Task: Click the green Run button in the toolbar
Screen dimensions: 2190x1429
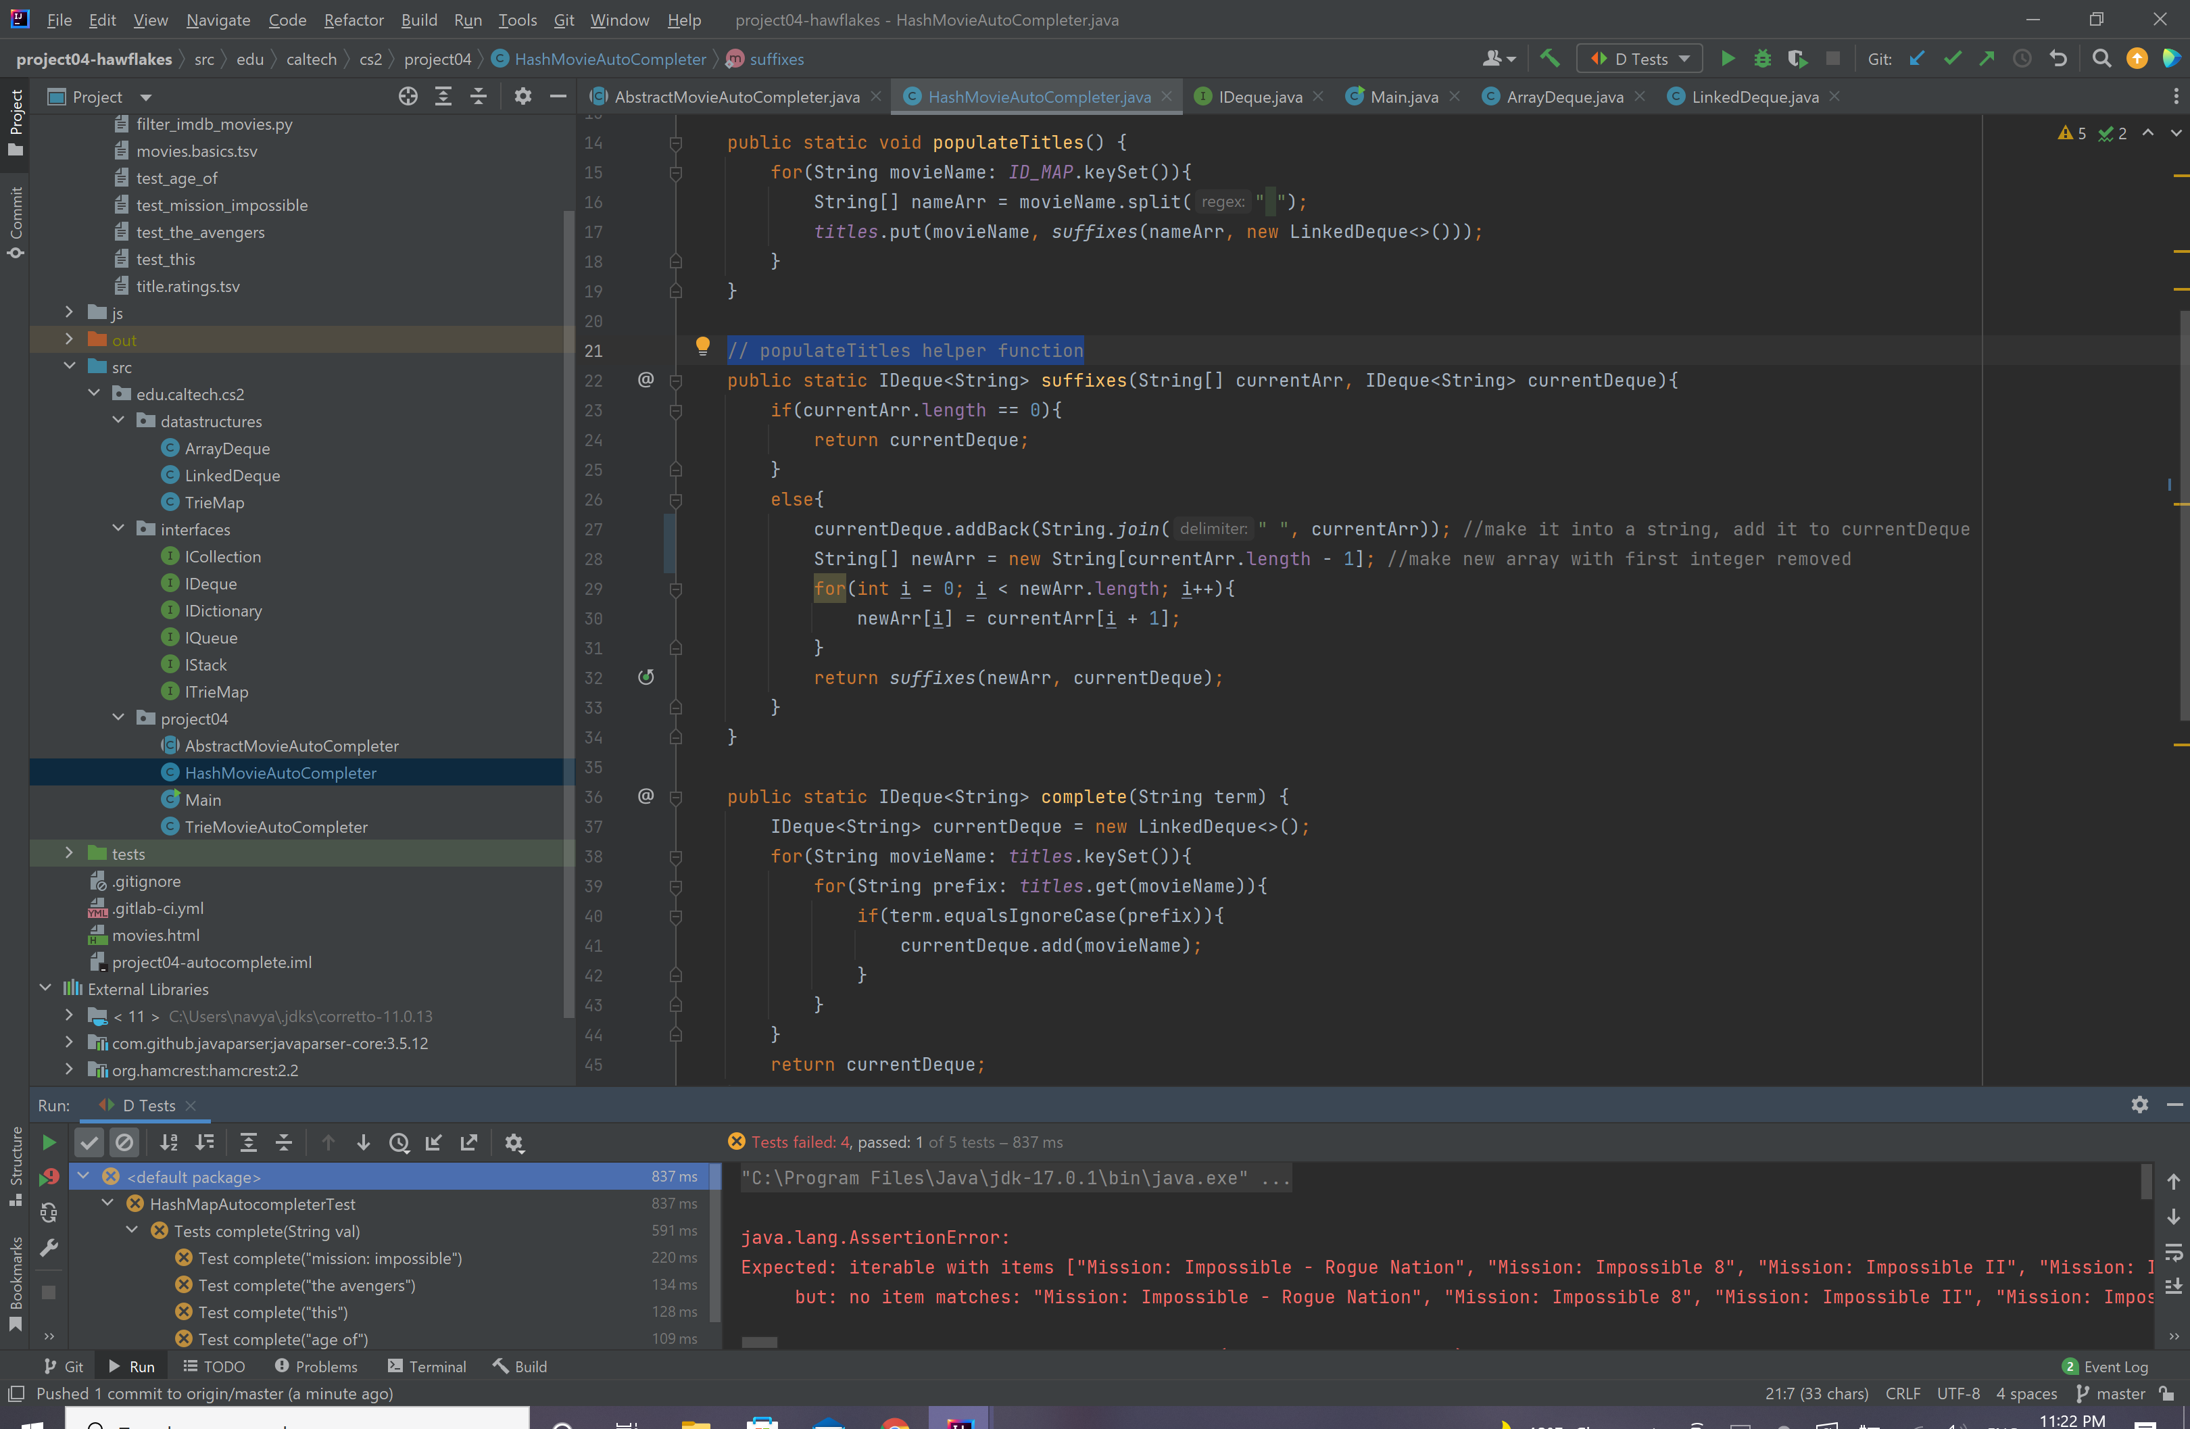Action: tap(1727, 59)
